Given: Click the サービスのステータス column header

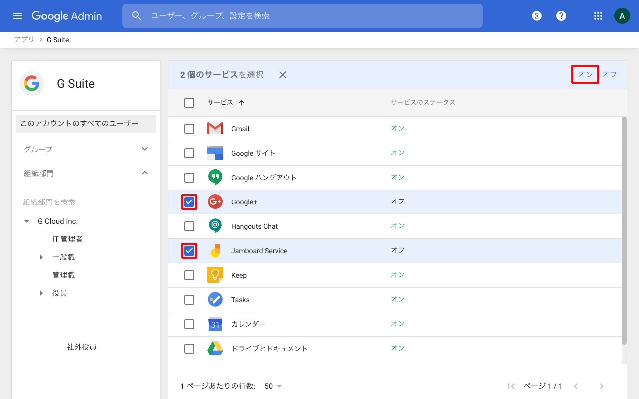Looking at the screenshot, I should 423,102.
